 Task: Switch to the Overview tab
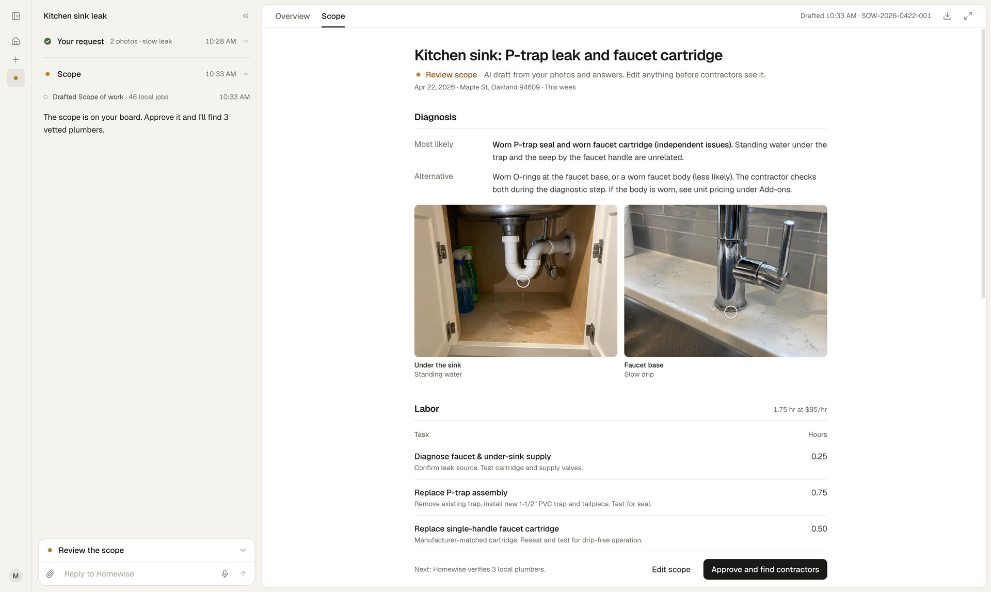click(x=292, y=16)
